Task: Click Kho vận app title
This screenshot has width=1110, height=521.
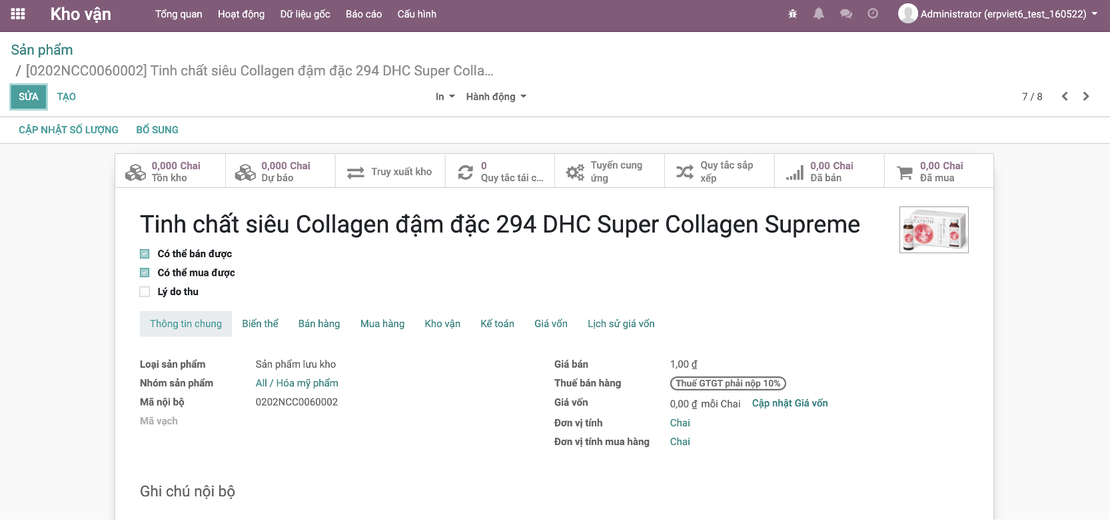Action: 81,14
